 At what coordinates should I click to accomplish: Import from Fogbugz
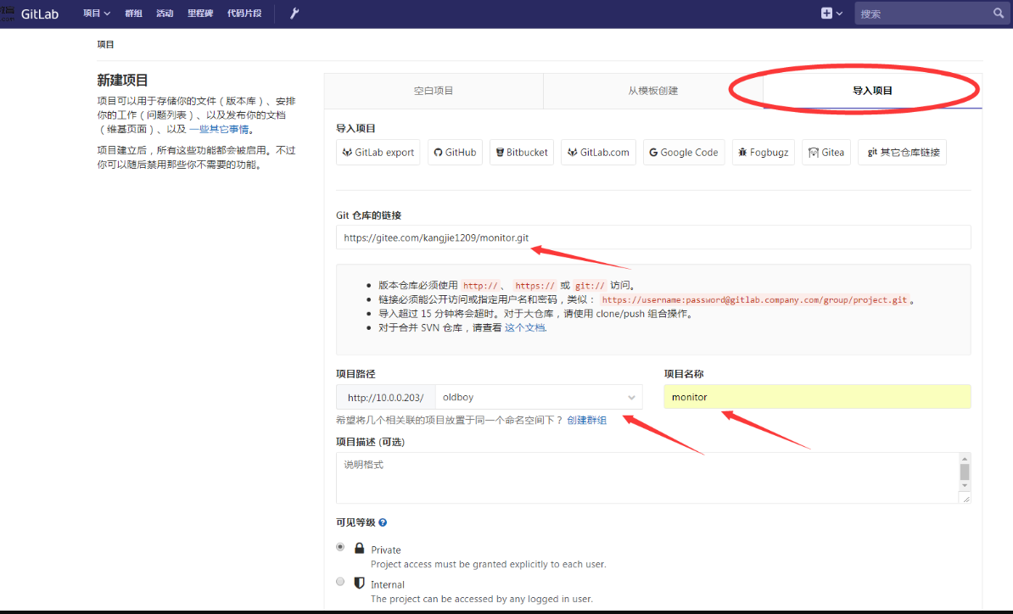click(763, 153)
